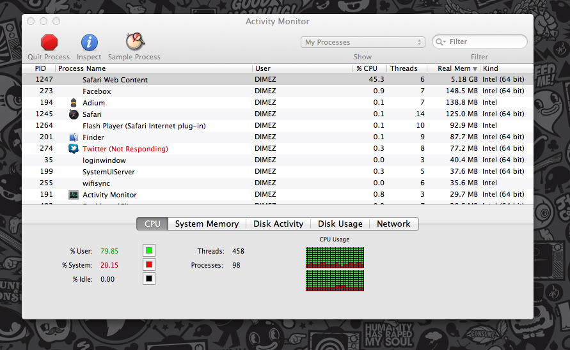This screenshot has height=350, width=570.
Task: Click the 20.15 % System value
Action: [x=109, y=265]
